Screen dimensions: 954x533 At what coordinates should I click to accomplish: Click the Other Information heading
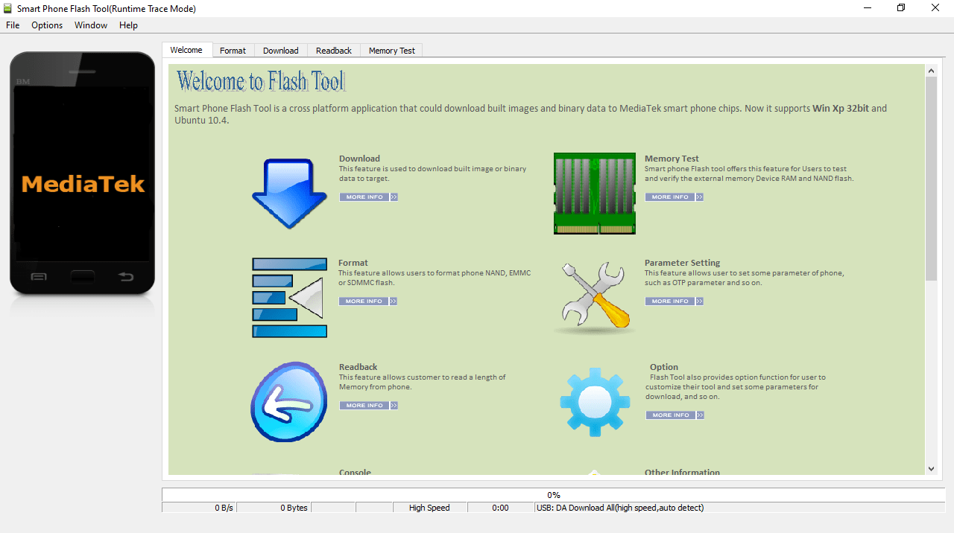pyautogui.click(x=682, y=472)
